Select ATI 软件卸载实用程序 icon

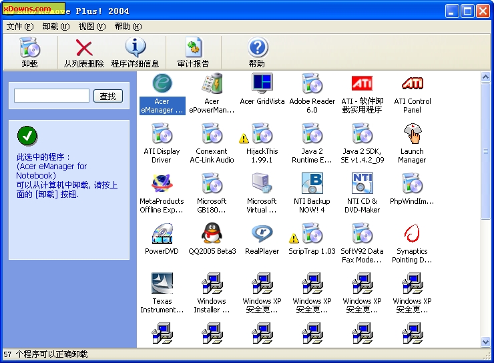pyautogui.click(x=362, y=83)
